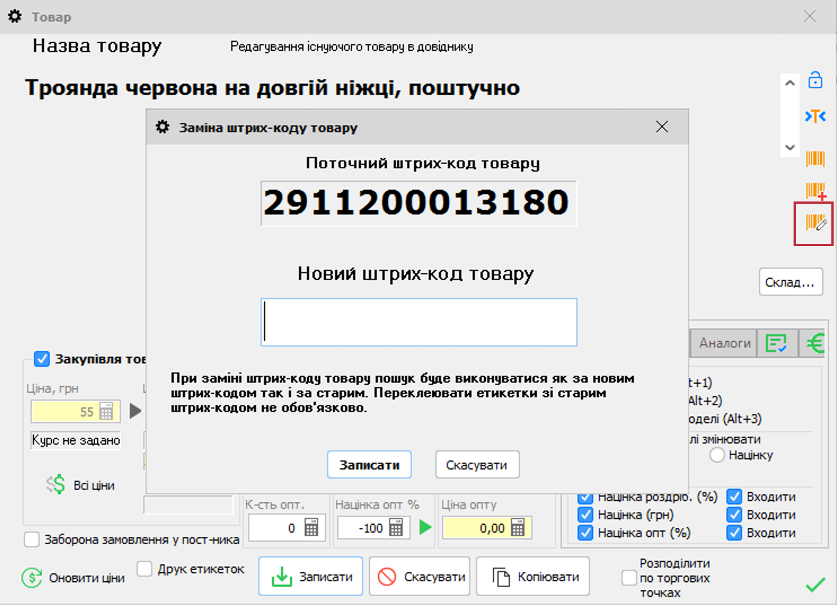Open the Склад... button
Screen dimensions: 837x605
tap(791, 282)
